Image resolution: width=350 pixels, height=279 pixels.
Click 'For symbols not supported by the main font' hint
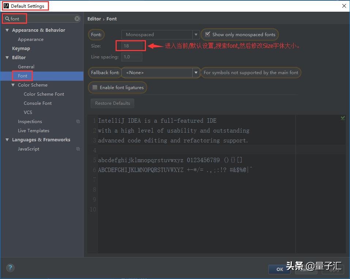click(x=251, y=72)
